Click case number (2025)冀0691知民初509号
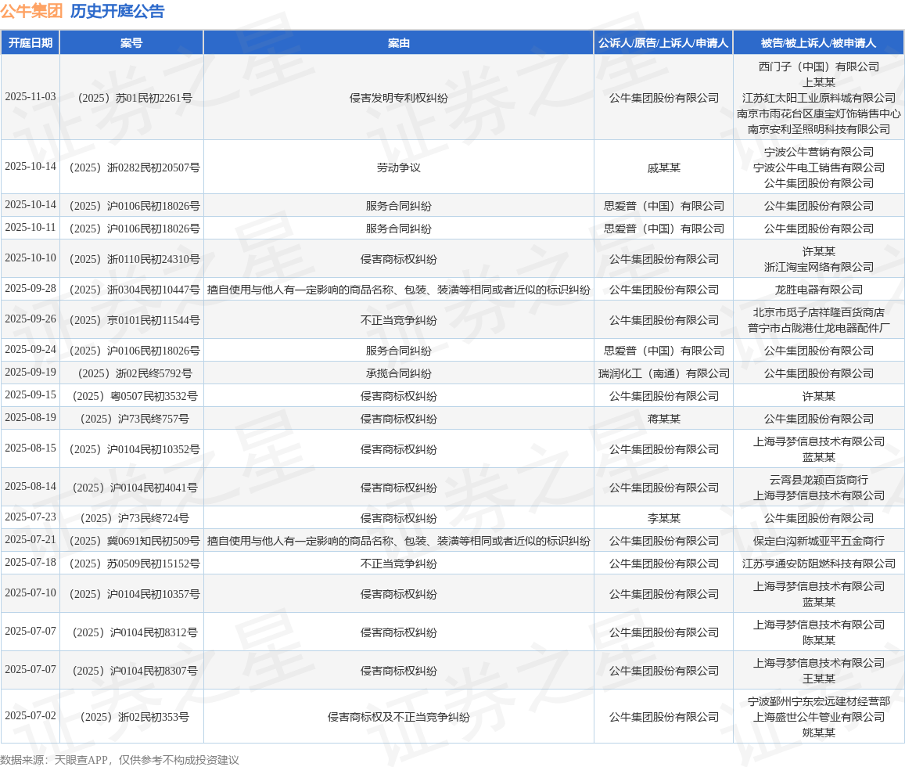The image size is (905, 767). 135,541
